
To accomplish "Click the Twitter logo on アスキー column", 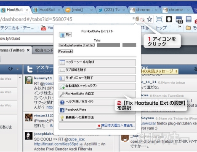I will point(30,69).
